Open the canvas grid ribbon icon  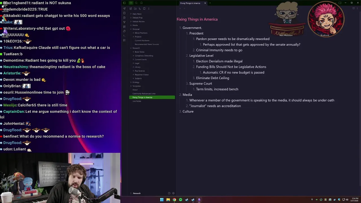point(124,27)
